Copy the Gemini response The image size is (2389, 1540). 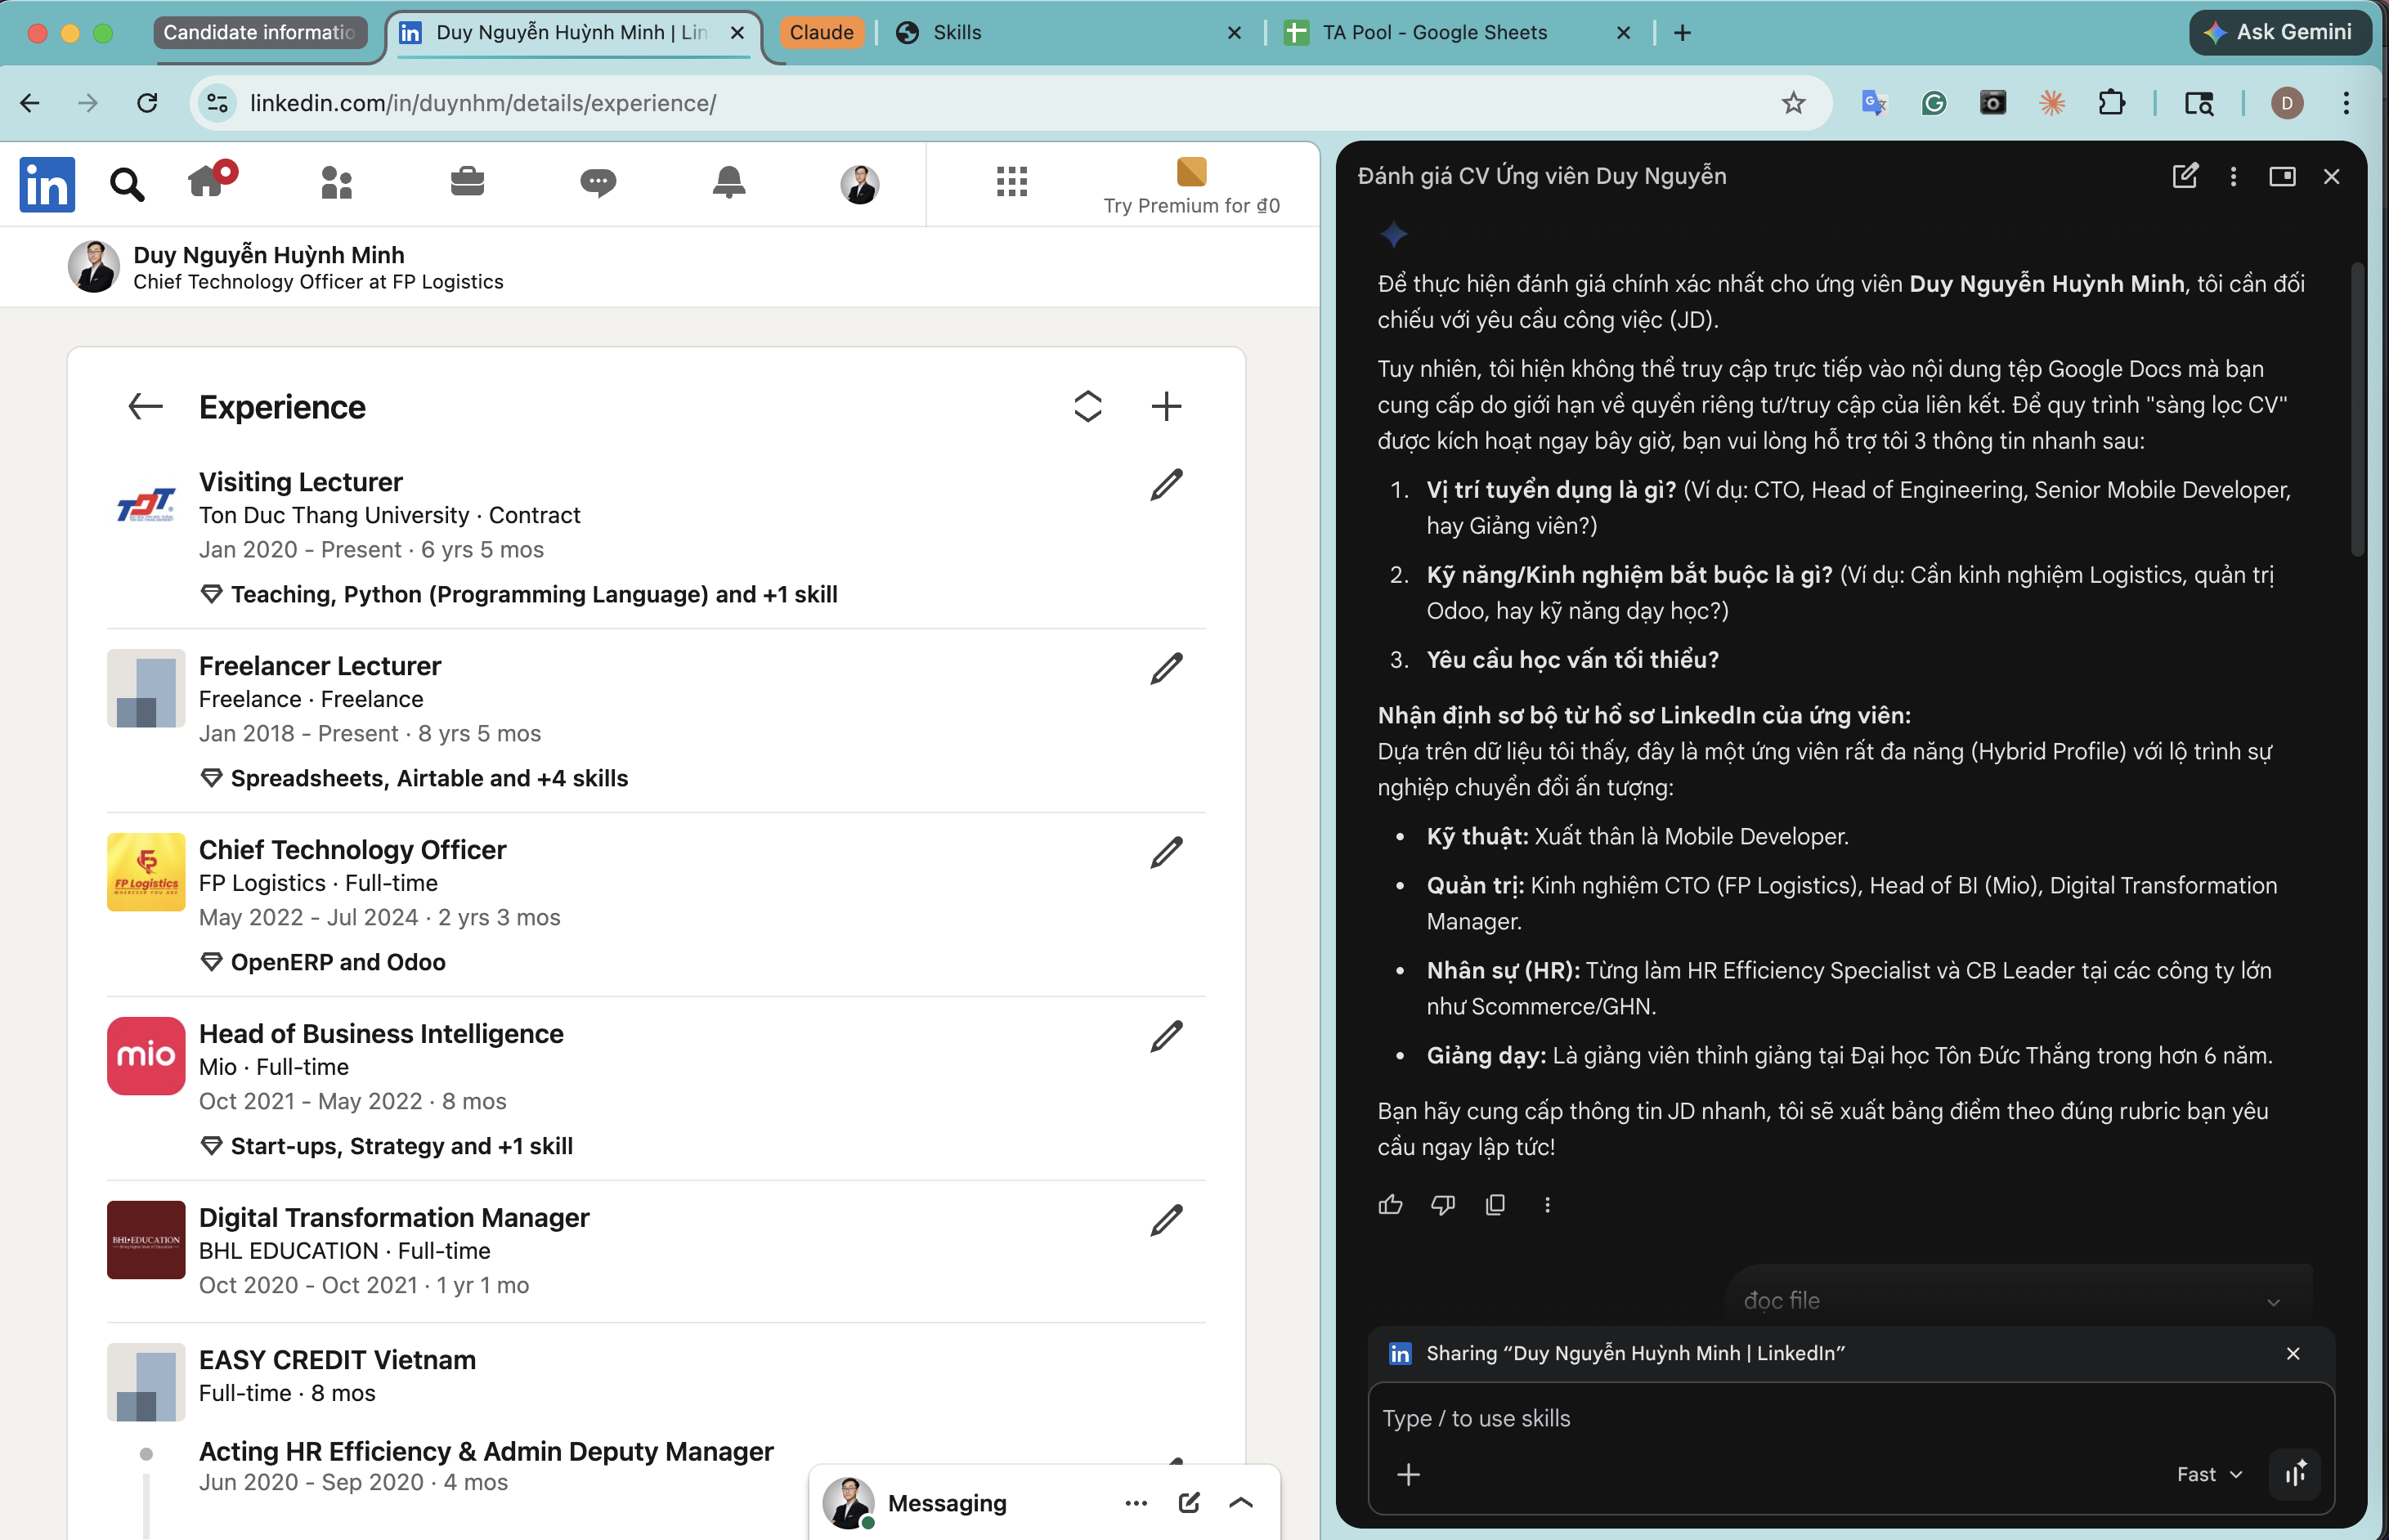(x=1495, y=1205)
